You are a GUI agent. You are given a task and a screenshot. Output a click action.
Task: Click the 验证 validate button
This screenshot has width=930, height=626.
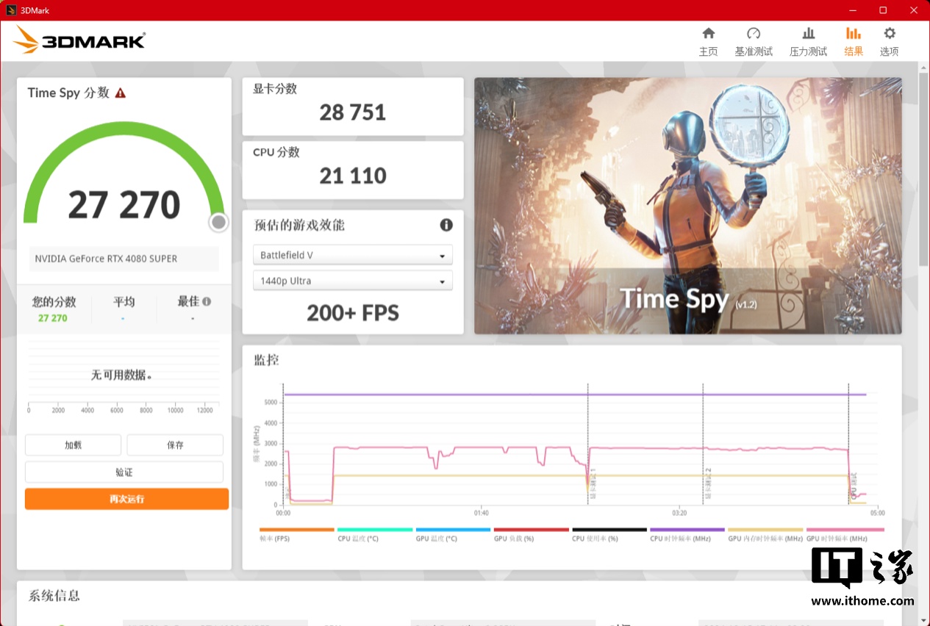[x=124, y=472]
